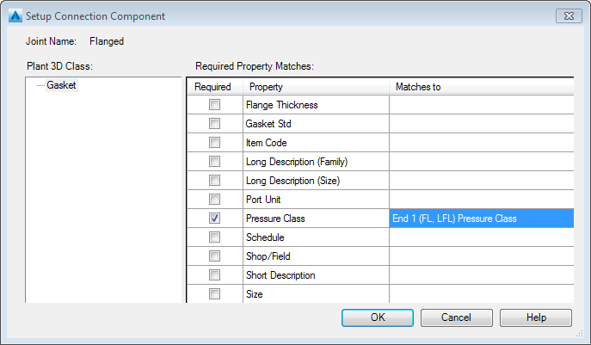
Task: Uncheck the Pressure Class required checkbox
Action: point(215,219)
